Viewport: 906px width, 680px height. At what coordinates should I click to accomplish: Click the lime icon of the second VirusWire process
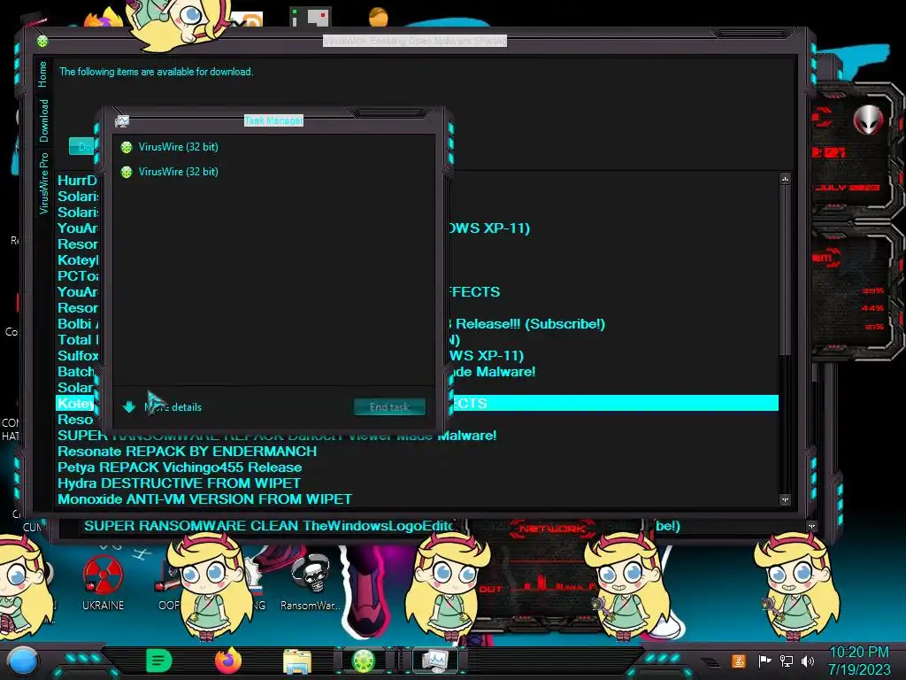click(127, 172)
